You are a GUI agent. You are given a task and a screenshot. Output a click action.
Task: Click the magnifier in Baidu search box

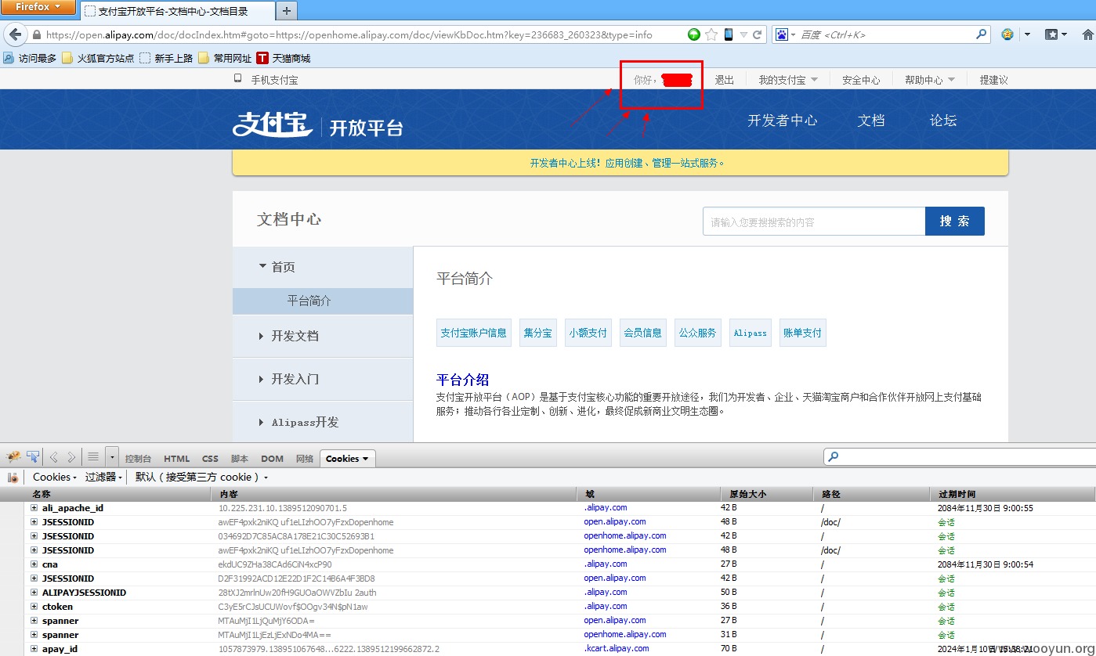click(x=982, y=34)
